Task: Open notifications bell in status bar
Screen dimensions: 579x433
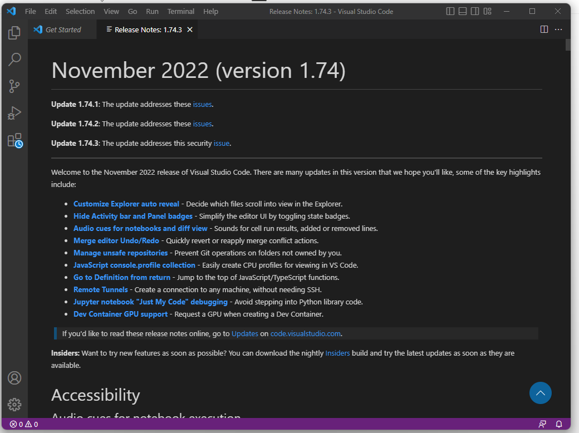Action: click(559, 424)
